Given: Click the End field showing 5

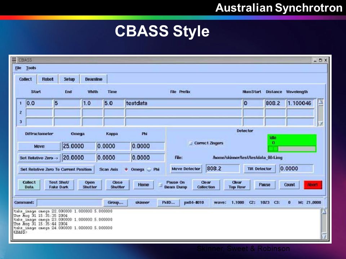Looking at the screenshot, I should (x=67, y=103).
